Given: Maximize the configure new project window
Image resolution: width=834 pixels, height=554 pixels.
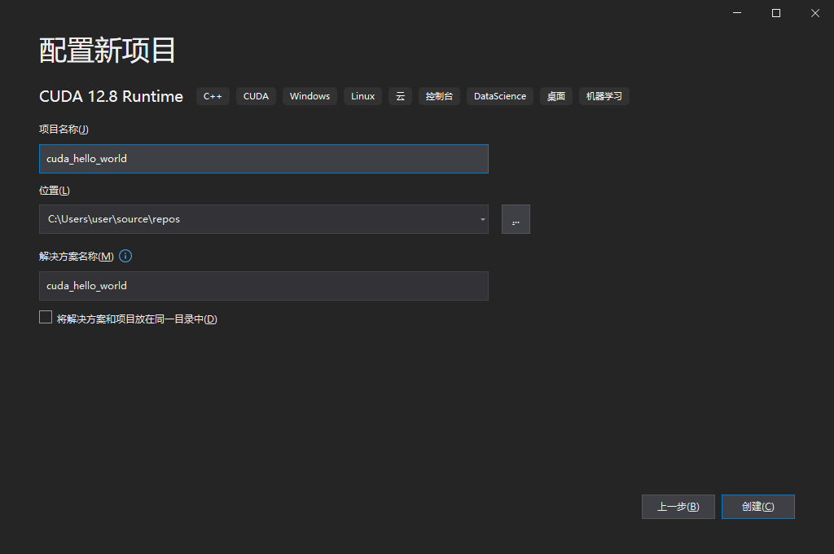Looking at the screenshot, I should [x=776, y=13].
